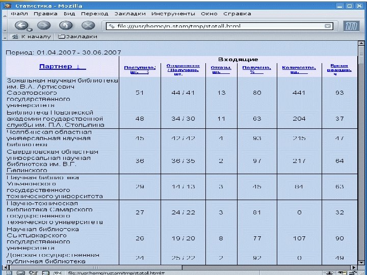Open the Вид menu

coord(69,14)
